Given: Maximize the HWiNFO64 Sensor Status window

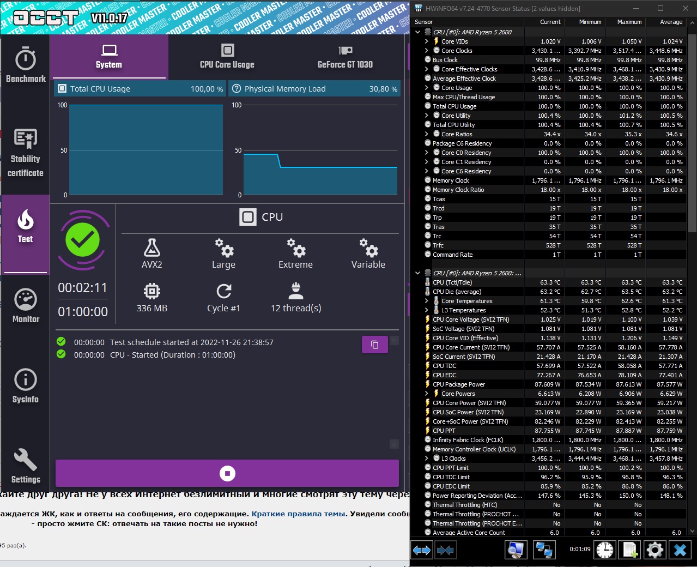Looking at the screenshot, I should 660,8.
